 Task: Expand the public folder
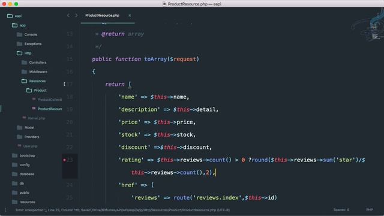24,193
